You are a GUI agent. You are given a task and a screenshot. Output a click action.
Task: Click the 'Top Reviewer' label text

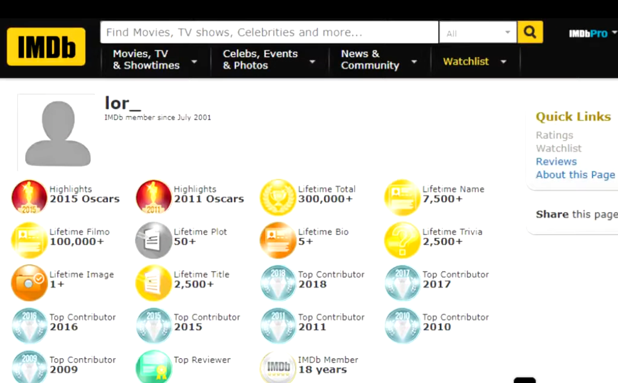click(202, 360)
